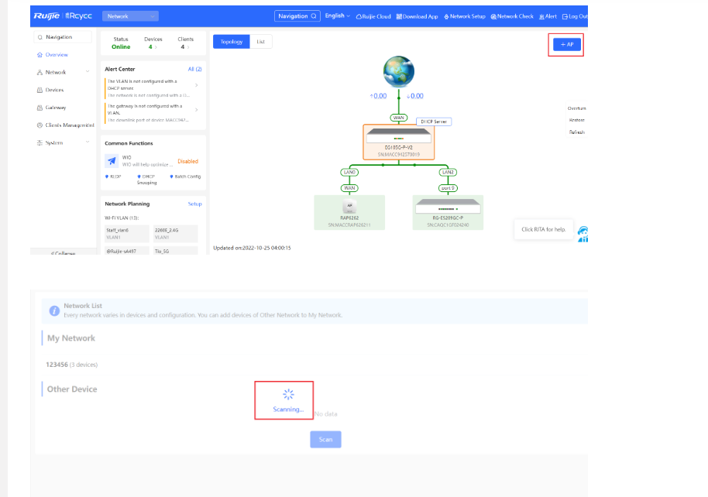This screenshot has height=497, width=708.
Task: Click the Devices icon in sidebar
Action: pos(40,90)
